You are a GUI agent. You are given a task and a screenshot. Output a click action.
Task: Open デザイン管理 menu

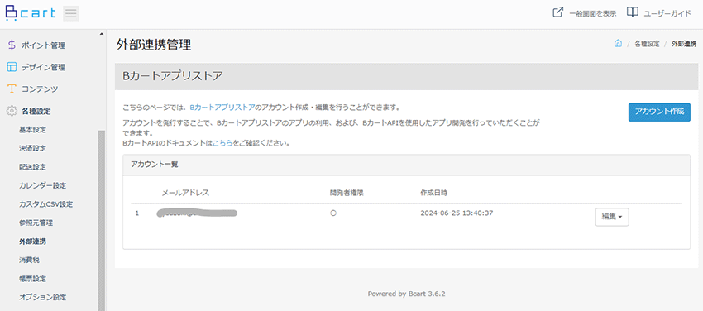(x=44, y=67)
